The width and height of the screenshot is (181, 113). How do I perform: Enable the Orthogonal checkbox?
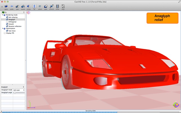tap(7, 22)
